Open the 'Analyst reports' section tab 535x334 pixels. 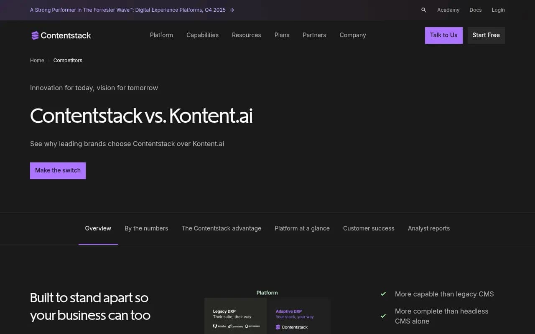coord(429,228)
